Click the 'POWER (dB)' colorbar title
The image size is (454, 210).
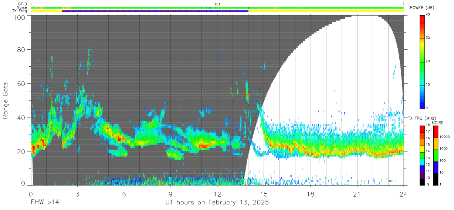[x=422, y=8]
